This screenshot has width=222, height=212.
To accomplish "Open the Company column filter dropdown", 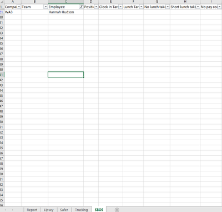I will pos(19,7).
